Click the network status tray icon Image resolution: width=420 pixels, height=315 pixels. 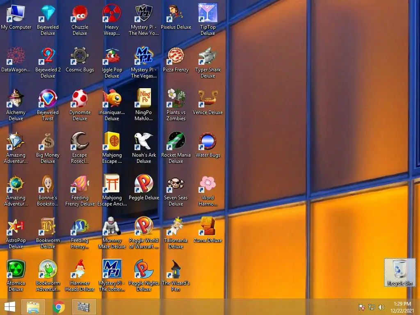[372, 307]
